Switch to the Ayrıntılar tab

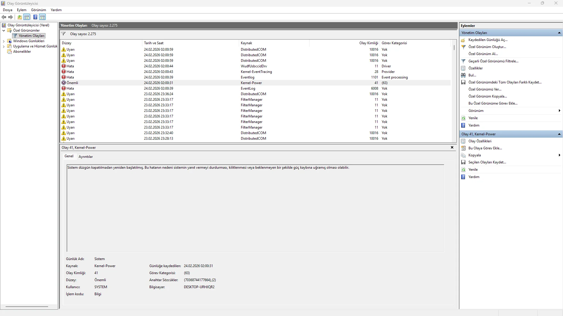(x=86, y=157)
